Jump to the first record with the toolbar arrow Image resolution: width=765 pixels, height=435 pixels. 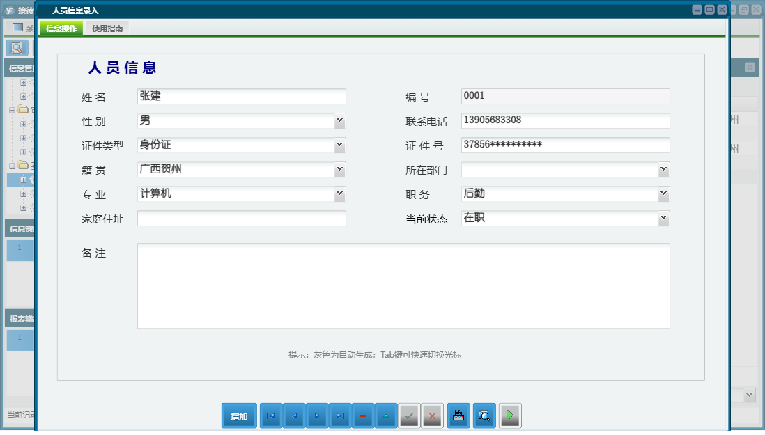click(x=271, y=416)
